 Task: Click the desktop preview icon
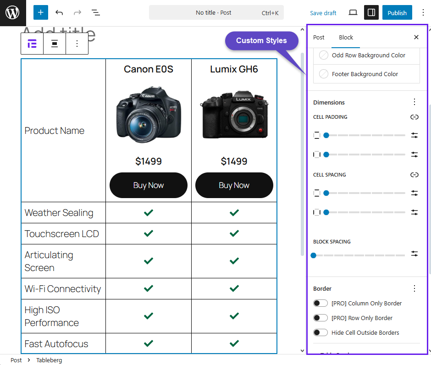[x=353, y=13]
